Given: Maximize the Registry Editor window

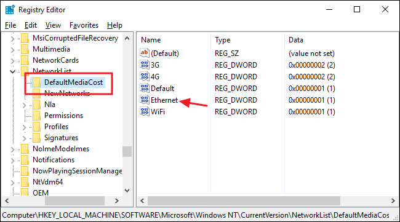Looking at the screenshot, I should tap(357, 9).
